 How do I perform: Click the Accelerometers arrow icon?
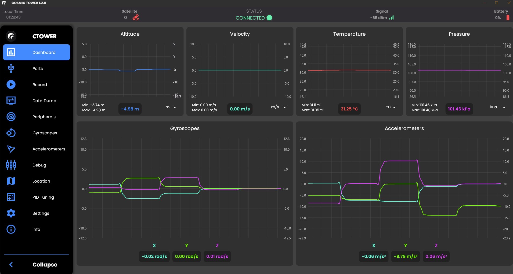pos(11,149)
